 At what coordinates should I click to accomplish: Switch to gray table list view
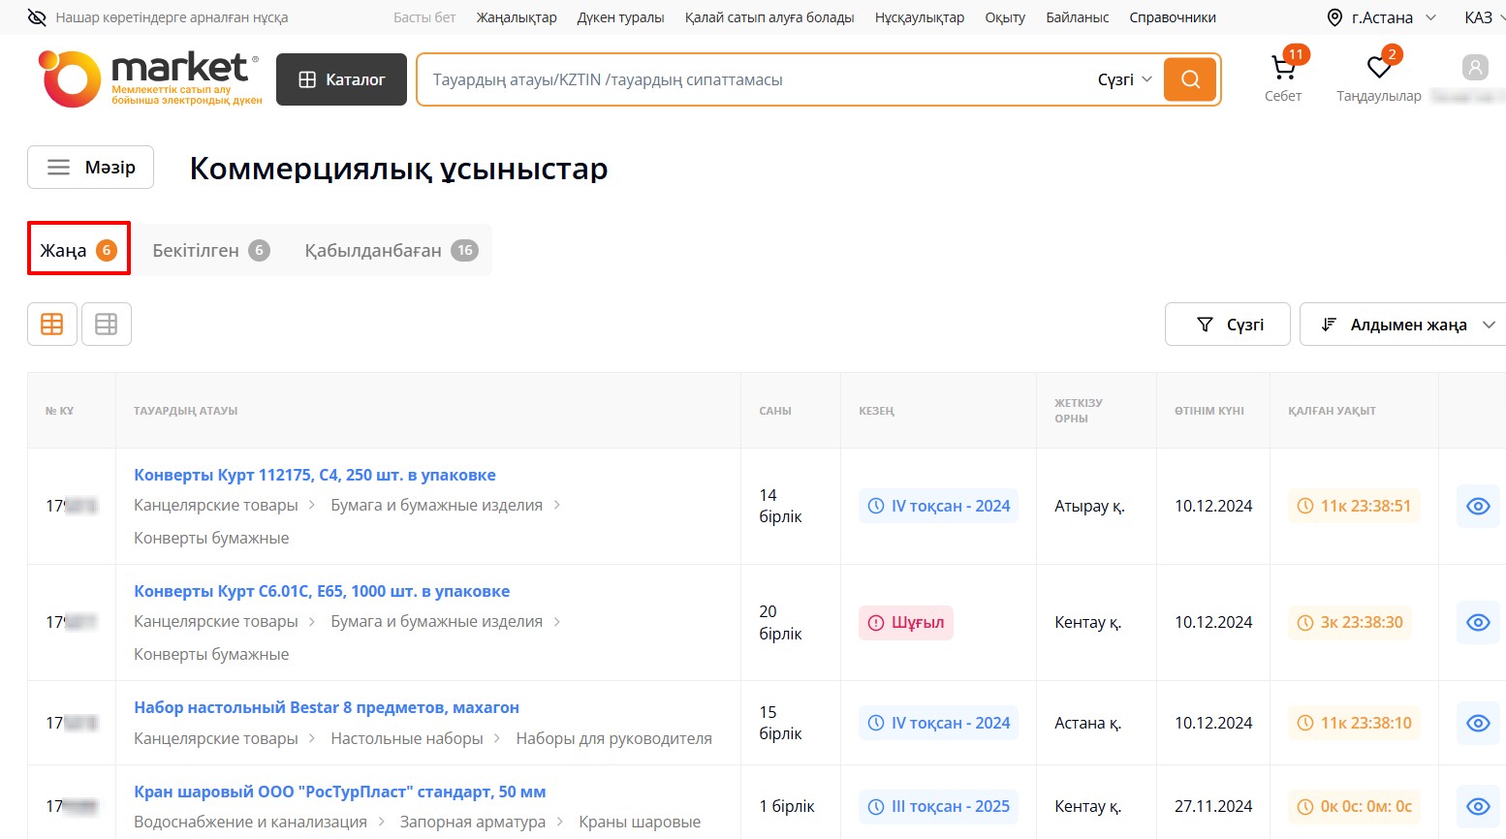[x=107, y=324]
